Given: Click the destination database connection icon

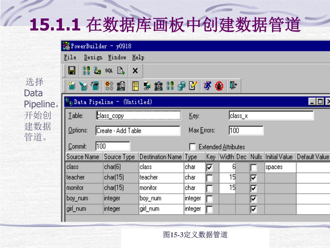Looking at the screenshot, I should pyautogui.click(x=97, y=70).
